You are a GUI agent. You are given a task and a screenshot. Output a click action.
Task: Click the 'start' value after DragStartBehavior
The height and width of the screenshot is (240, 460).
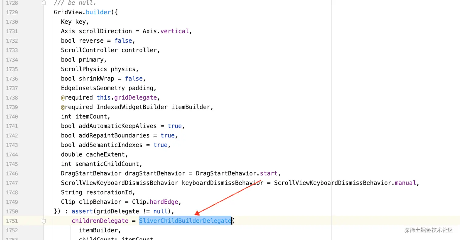[x=269, y=173]
